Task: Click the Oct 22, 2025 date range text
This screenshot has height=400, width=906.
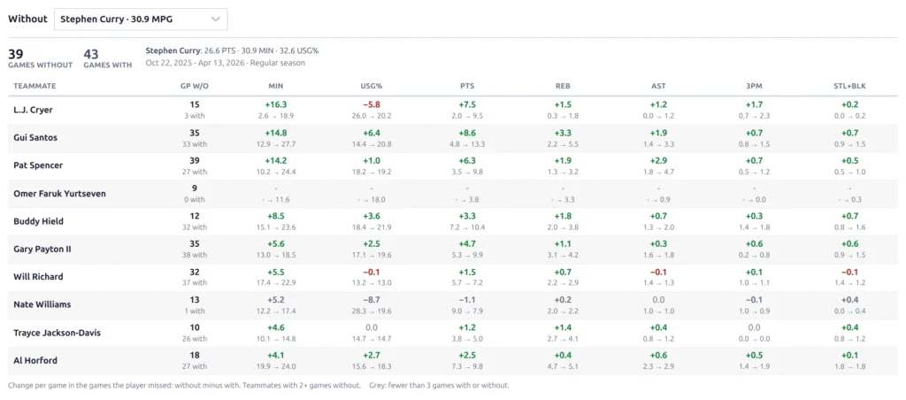Action: [x=226, y=63]
